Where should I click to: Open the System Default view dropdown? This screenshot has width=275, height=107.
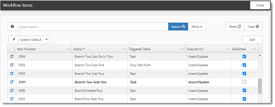(34, 40)
